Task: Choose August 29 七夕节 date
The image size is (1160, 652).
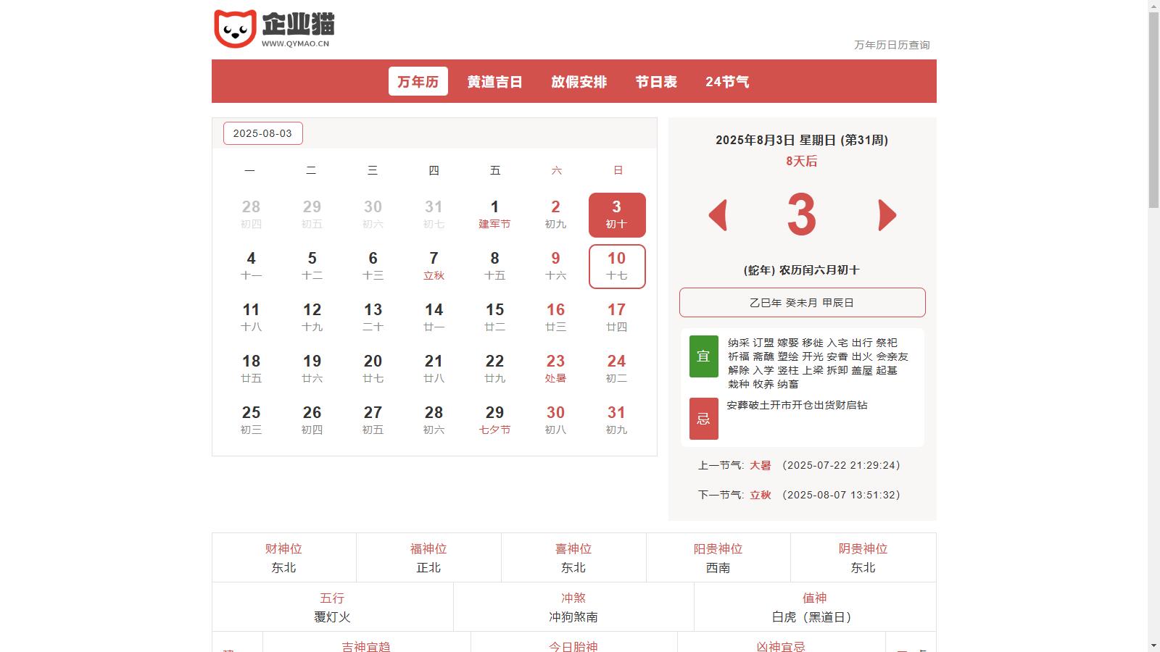Action: tap(494, 420)
